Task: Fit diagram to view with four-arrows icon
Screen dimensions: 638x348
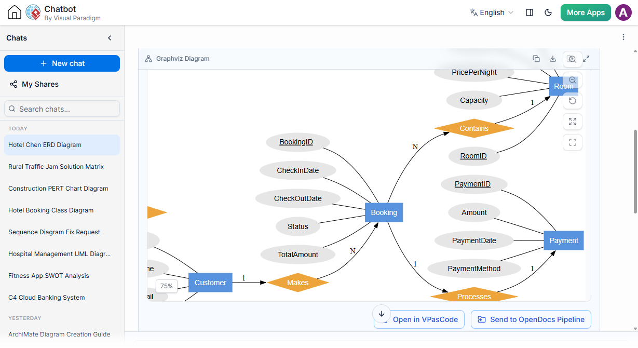Action: [x=573, y=122]
